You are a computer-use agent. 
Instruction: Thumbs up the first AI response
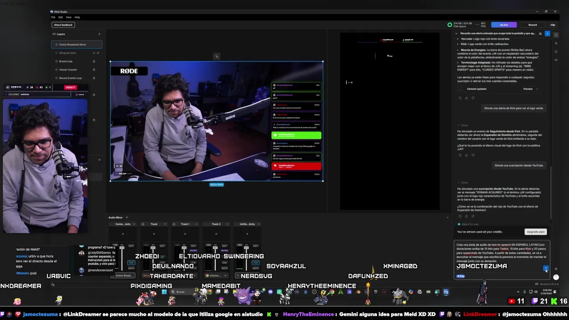point(466,98)
